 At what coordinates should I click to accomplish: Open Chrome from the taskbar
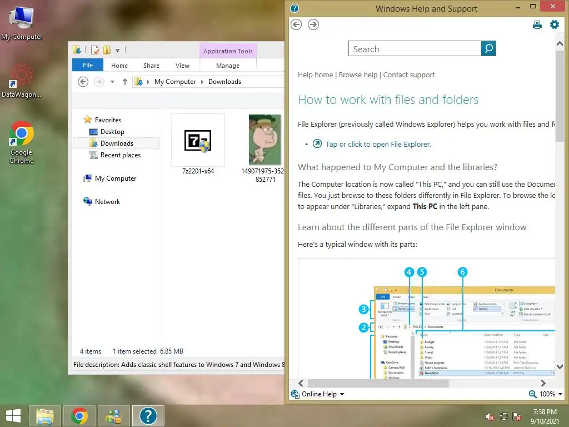[x=79, y=416]
